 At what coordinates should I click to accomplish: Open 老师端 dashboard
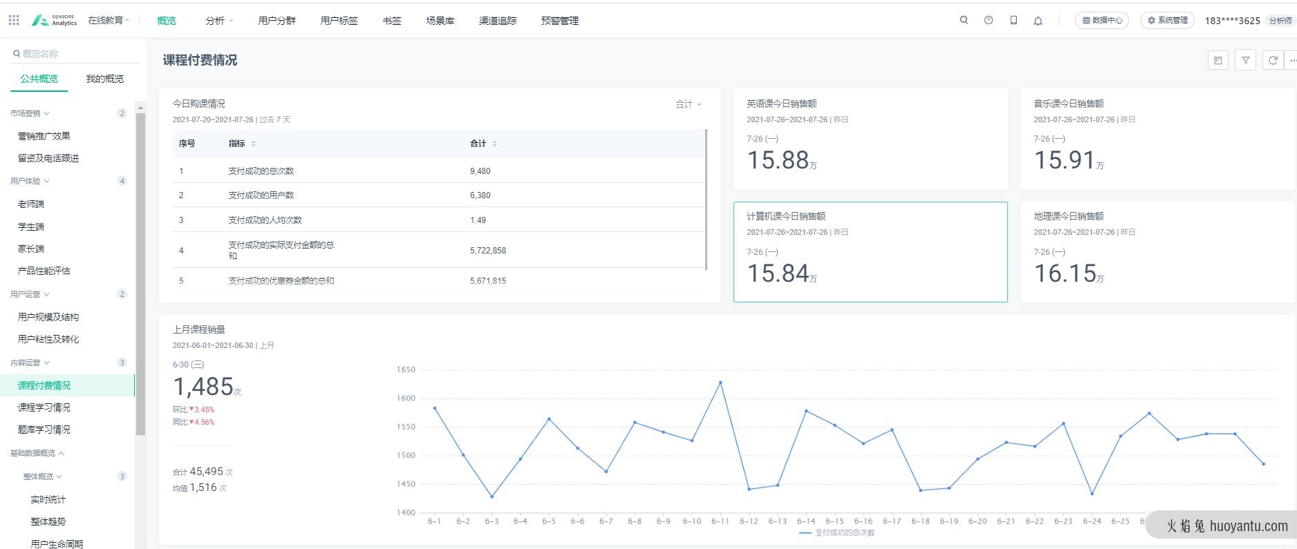point(31,204)
